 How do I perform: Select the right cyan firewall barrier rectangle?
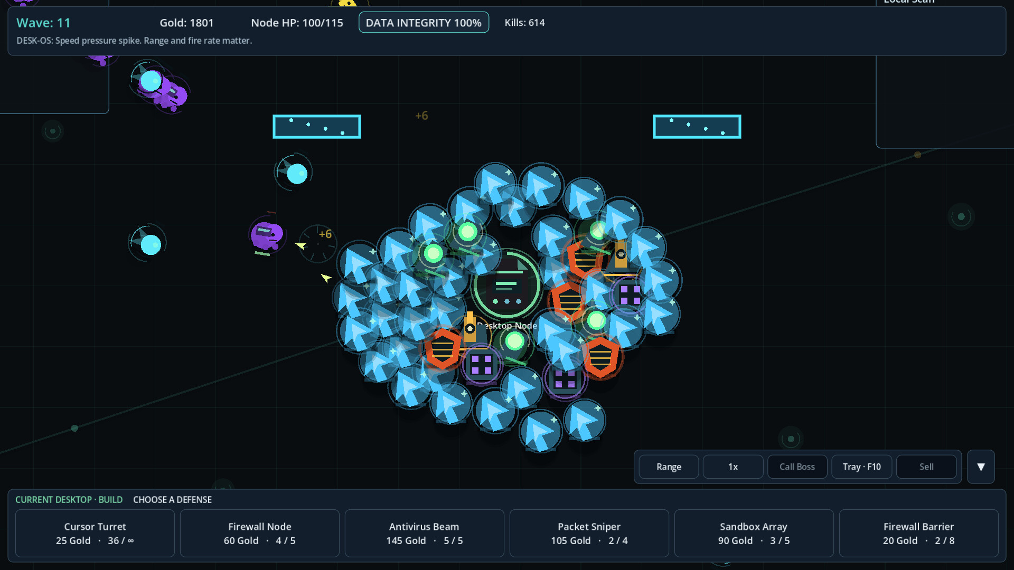697,127
